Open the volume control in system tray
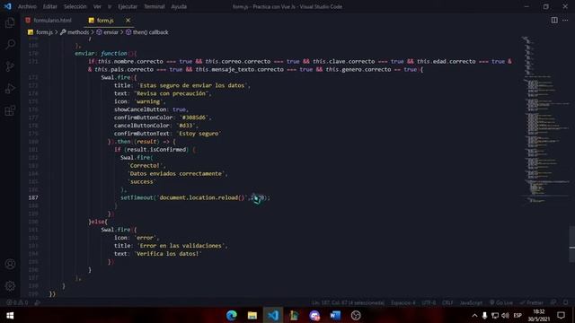The width and height of the screenshot is (575, 323). [x=505, y=315]
